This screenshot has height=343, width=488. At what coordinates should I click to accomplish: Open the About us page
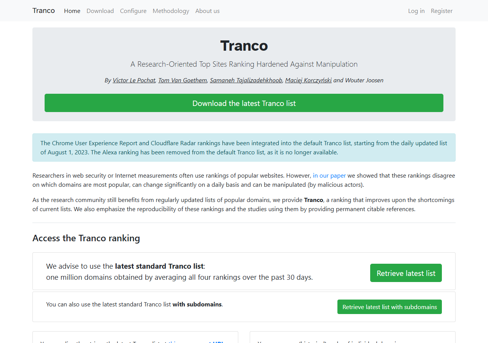[207, 11]
